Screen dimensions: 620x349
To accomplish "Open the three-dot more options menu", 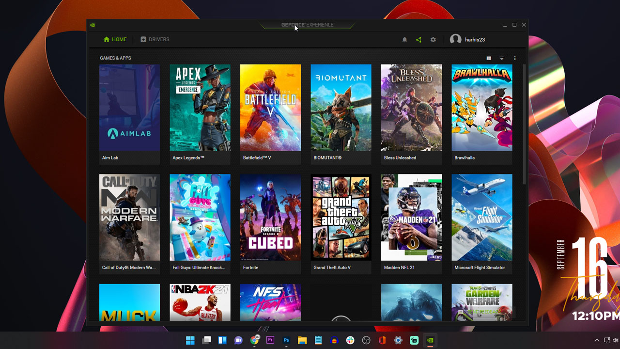I will [x=515, y=58].
